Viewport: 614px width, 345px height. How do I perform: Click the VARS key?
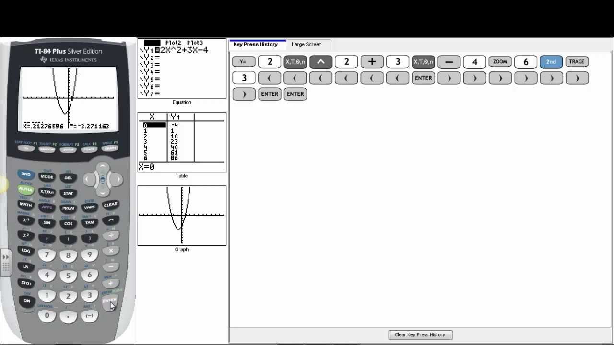pyautogui.click(x=89, y=207)
